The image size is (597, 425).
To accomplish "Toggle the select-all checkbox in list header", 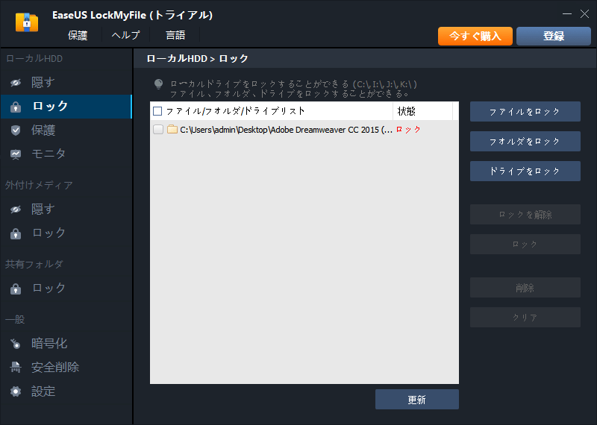I will click(x=157, y=111).
